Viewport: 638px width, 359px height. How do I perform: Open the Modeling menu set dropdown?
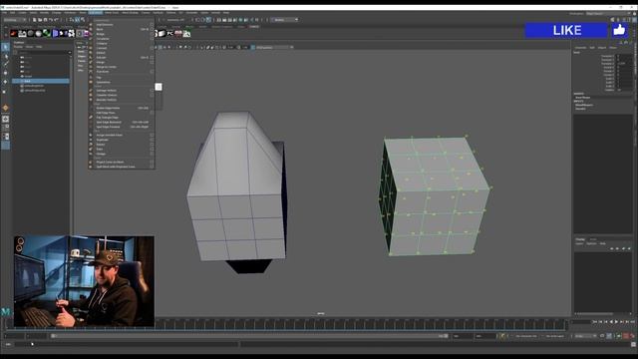coord(15,20)
